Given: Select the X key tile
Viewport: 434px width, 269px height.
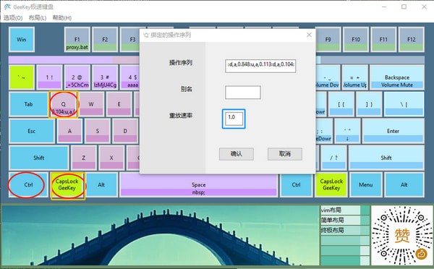Looking at the screenshot, I should click(111, 158).
